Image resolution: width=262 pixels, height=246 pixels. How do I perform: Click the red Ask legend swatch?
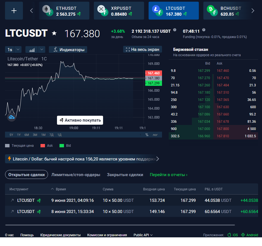point(43,146)
